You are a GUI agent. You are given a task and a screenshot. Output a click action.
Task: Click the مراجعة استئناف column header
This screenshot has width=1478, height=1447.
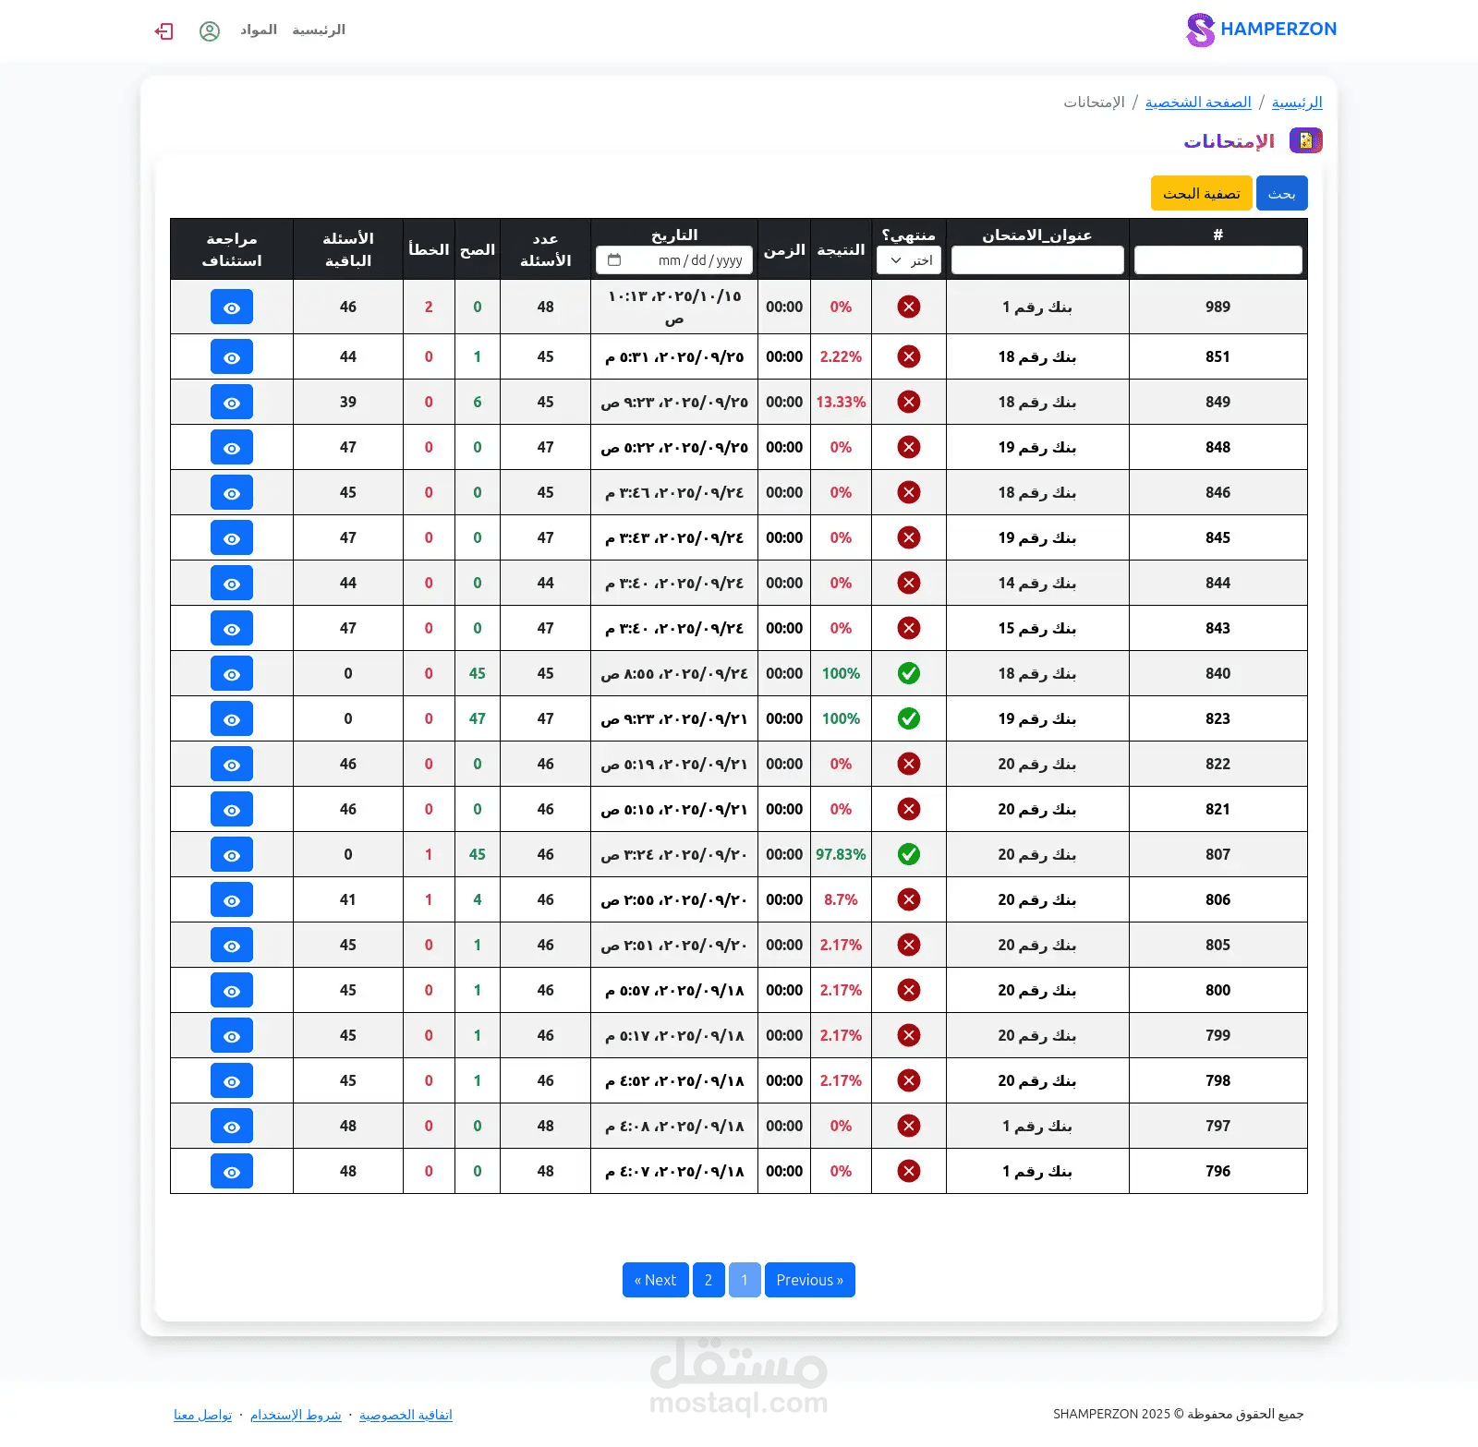232,249
